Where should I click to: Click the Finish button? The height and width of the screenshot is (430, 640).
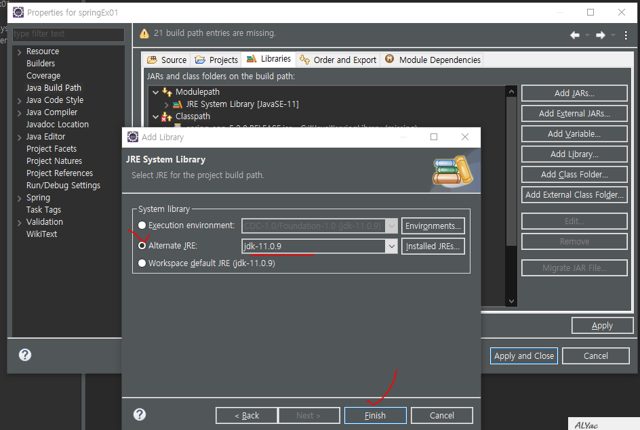tap(375, 415)
